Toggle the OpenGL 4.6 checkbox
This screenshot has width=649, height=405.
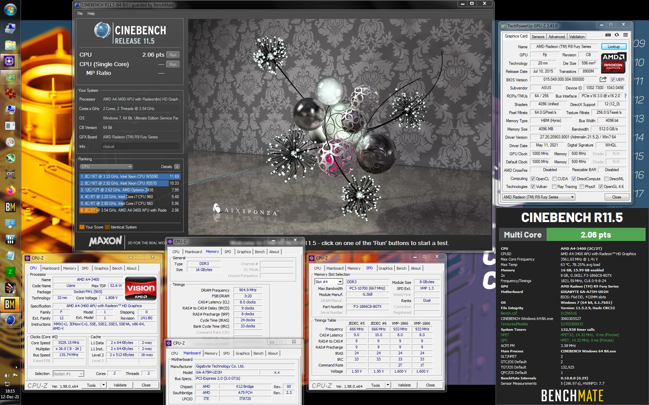click(x=601, y=187)
